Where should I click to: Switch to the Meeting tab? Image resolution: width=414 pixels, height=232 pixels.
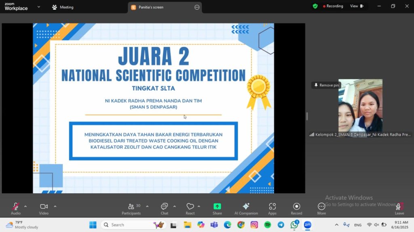pos(63,7)
